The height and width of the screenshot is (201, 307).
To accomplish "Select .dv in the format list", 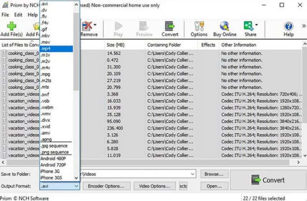I will 56,10.
